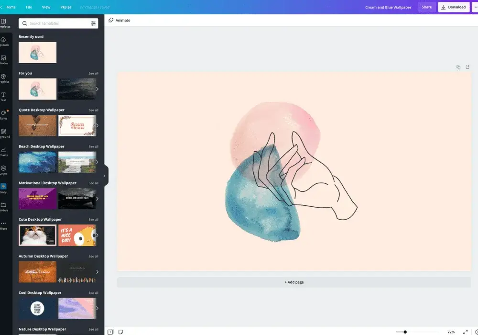Viewport: 478px width, 335px height.
Task: Click the Share button
Action: pos(426,7)
